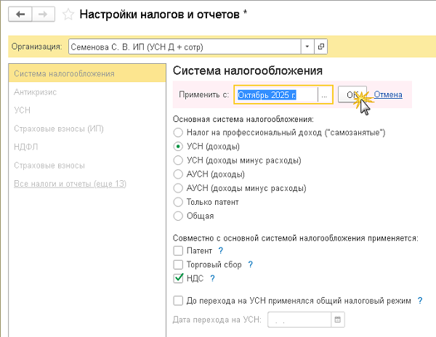Viewport: 436px width, 337px height.
Task: Add page to favorites with star
Action: pos(68,14)
